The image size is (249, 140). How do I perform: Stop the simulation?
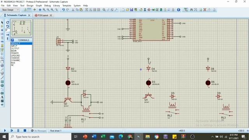coord(25,131)
